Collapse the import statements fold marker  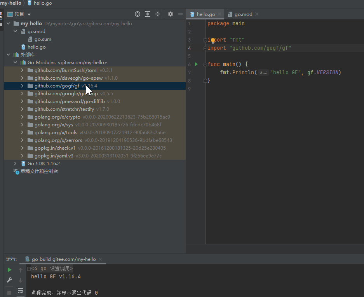tap(205, 39)
